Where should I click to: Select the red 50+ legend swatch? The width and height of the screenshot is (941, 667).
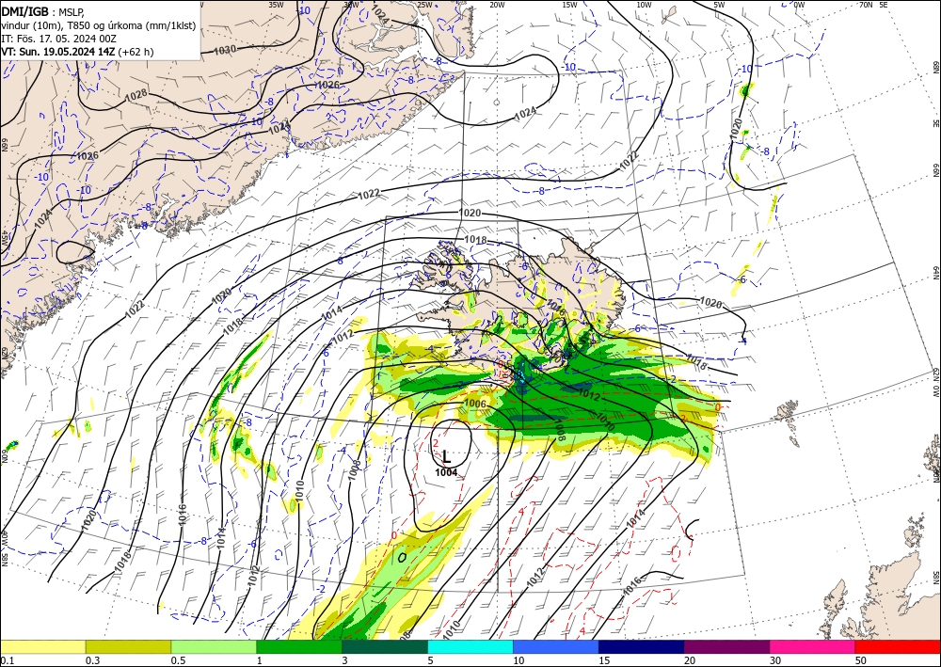[x=898, y=646]
